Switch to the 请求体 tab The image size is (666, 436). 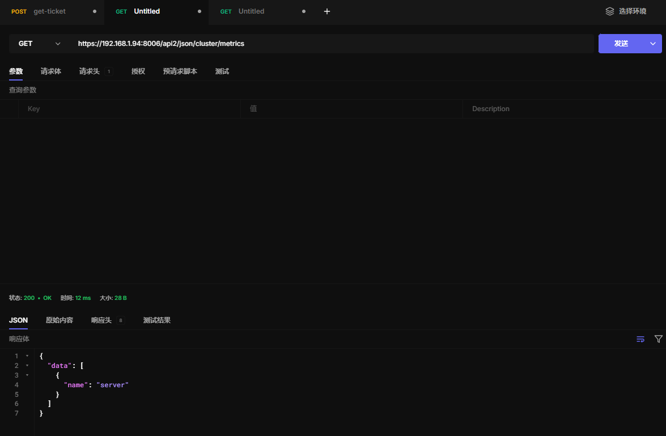point(51,71)
